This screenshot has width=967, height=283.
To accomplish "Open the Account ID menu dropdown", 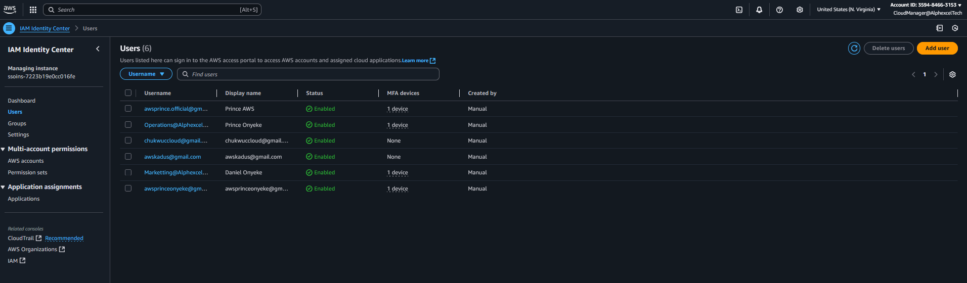I will [x=926, y=5].
